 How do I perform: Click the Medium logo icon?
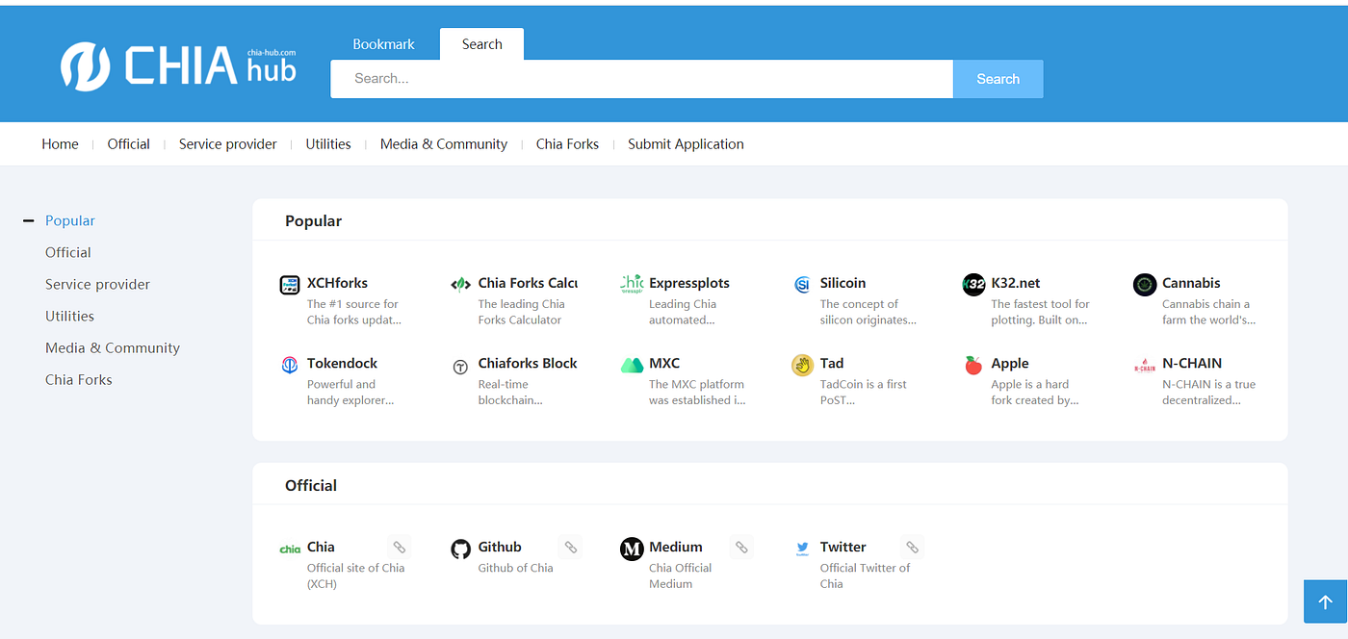pyautogui.click(x=632, y=549)
